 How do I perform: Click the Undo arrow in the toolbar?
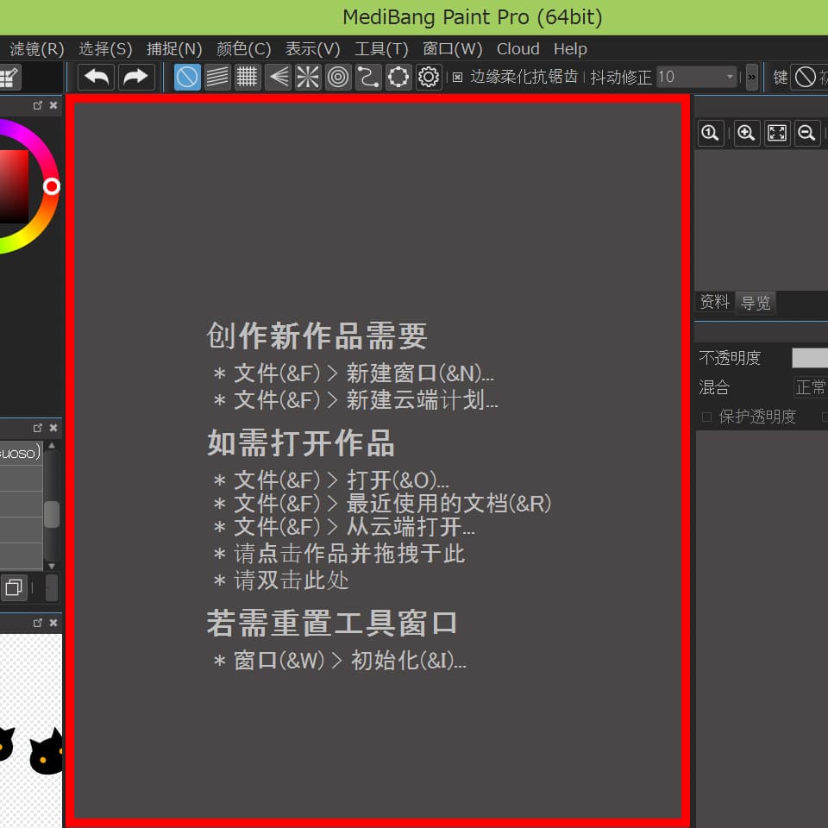pyautogui.click(x=96, y=77)
